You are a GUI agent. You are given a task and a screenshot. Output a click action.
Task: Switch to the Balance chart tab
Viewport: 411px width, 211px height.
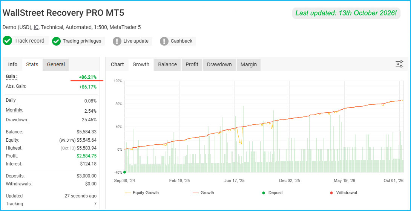pos(167,64)
